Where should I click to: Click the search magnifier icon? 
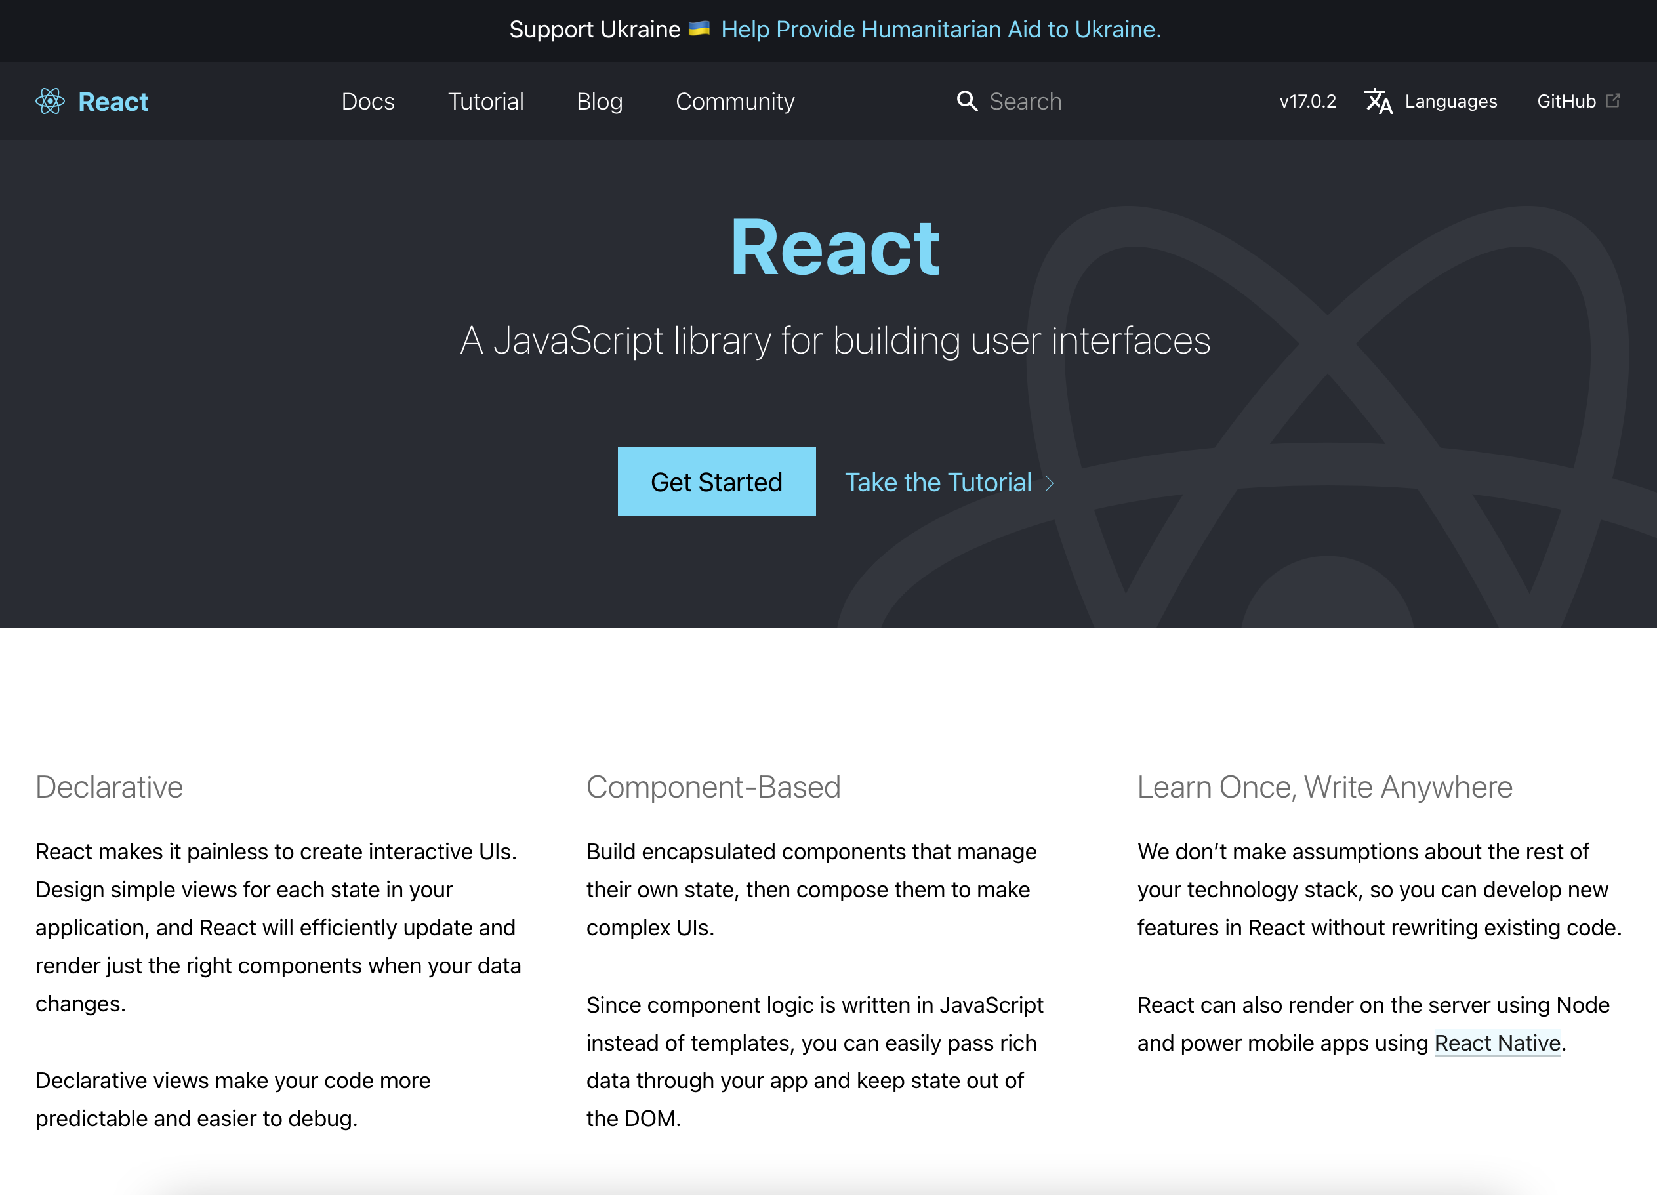(x=968, y=101)
